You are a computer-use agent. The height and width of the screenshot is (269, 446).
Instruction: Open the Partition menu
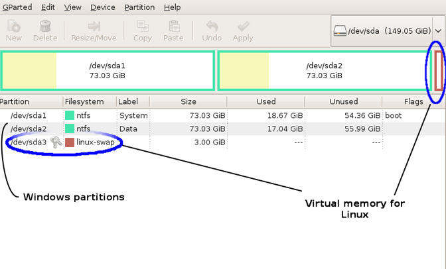pyautogui.click(x=139, y=7)
